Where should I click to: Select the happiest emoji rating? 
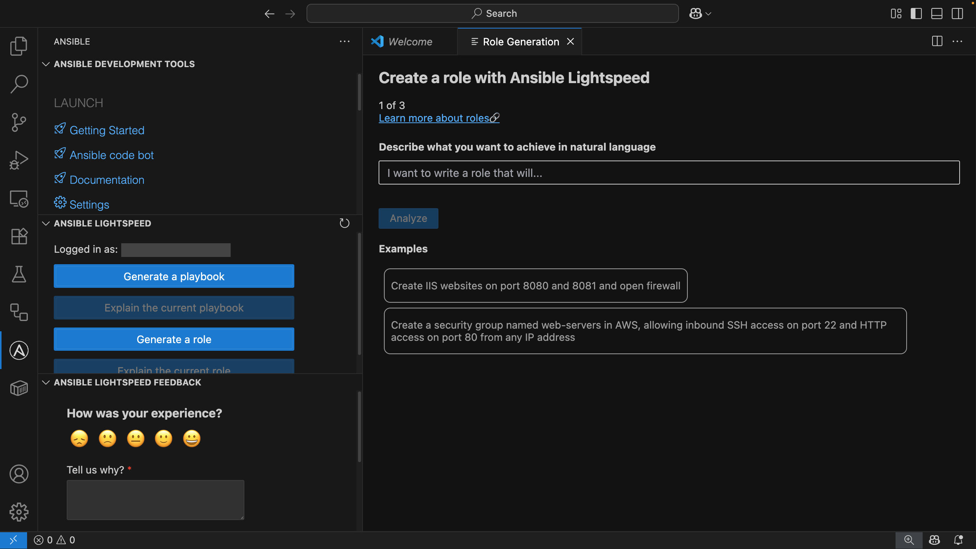192,438
